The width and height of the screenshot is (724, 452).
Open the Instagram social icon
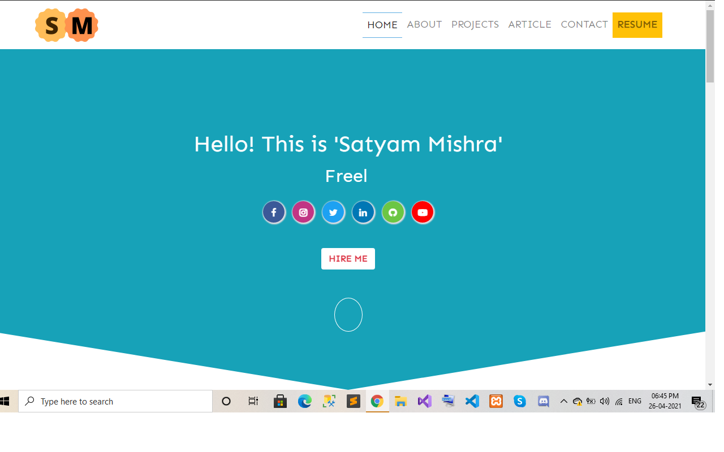[x=303, y=212]
